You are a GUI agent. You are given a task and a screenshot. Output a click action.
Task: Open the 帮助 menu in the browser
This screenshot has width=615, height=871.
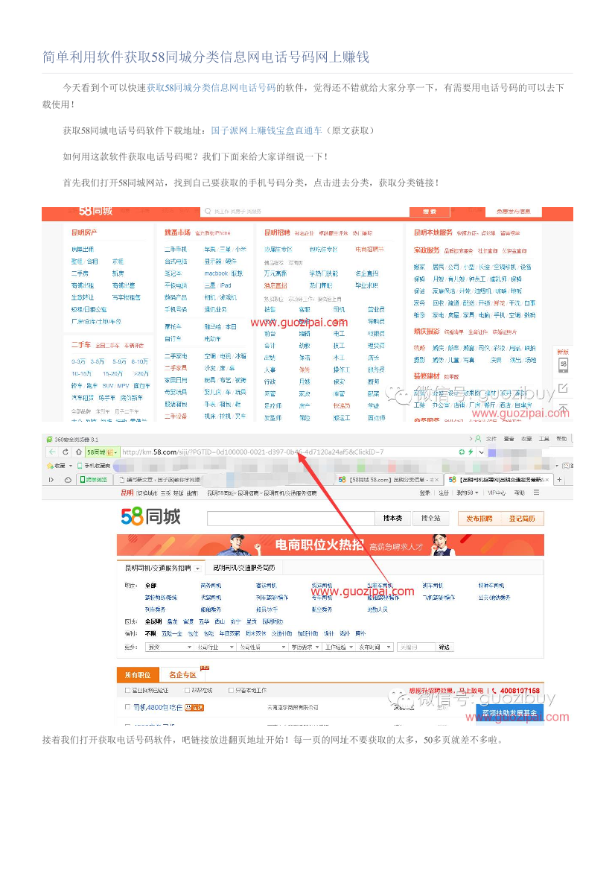pos(561,439)
